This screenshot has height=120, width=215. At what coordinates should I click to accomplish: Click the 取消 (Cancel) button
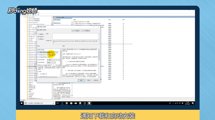89,80
